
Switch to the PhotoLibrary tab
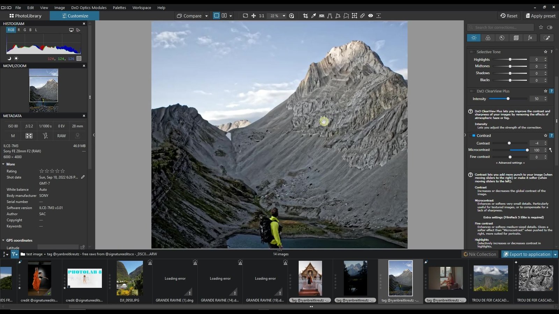click(x=25, y=16)
